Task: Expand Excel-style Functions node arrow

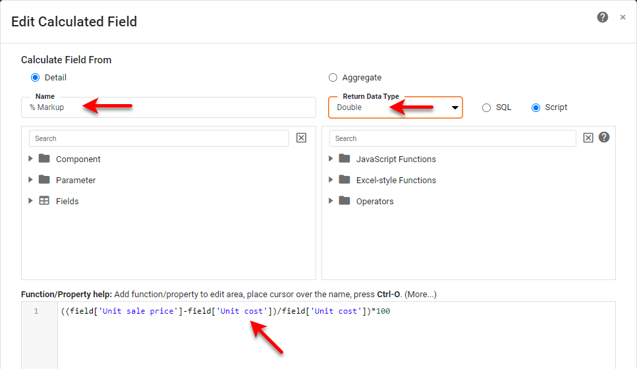Action: click(331, 180)
